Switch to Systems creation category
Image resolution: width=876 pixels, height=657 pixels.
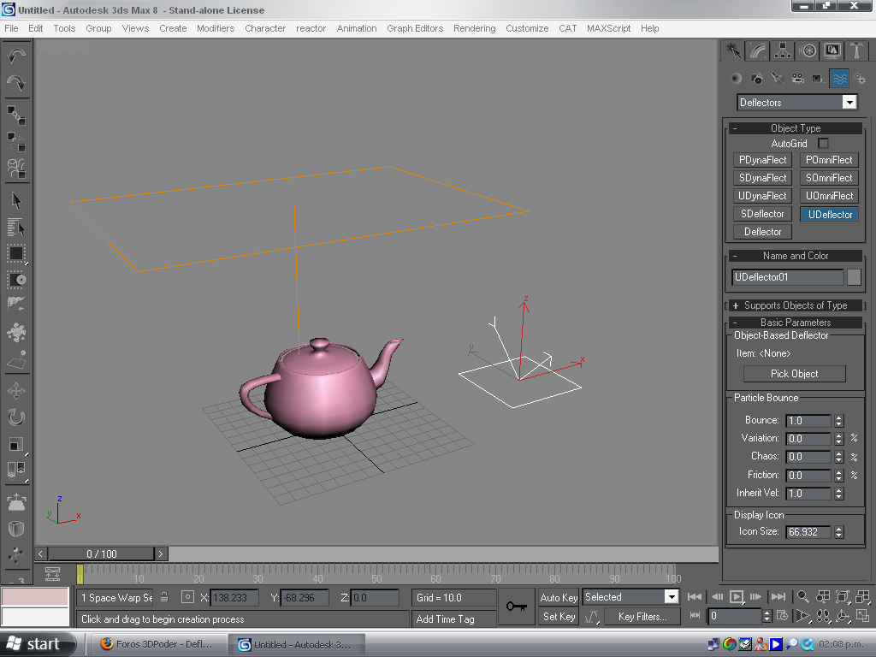pos(860,79)
